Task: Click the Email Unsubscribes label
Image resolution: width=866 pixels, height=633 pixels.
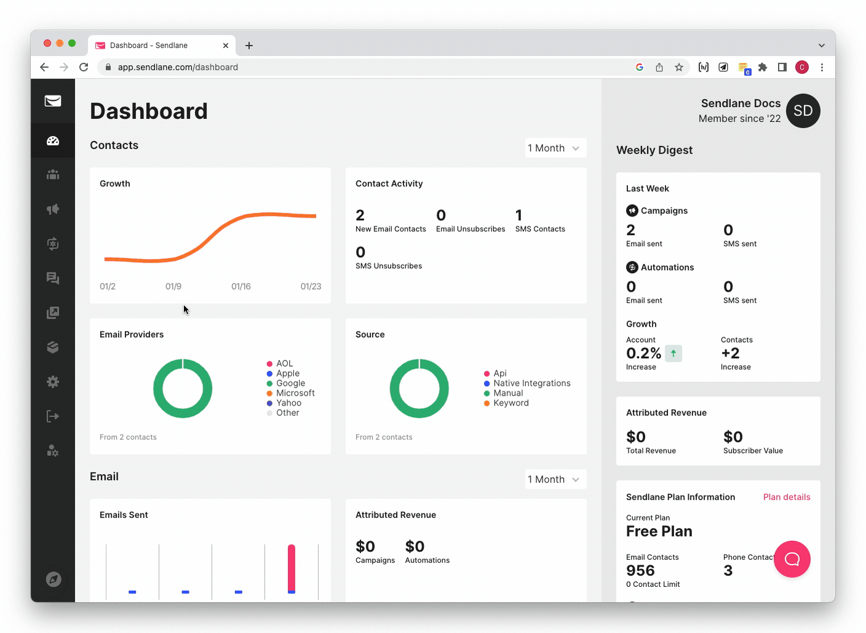Action: point(471,229)
